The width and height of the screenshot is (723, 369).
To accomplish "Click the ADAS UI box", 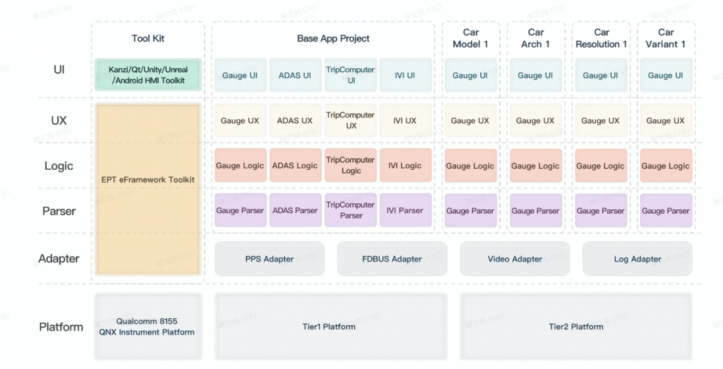I will point(295,76).
